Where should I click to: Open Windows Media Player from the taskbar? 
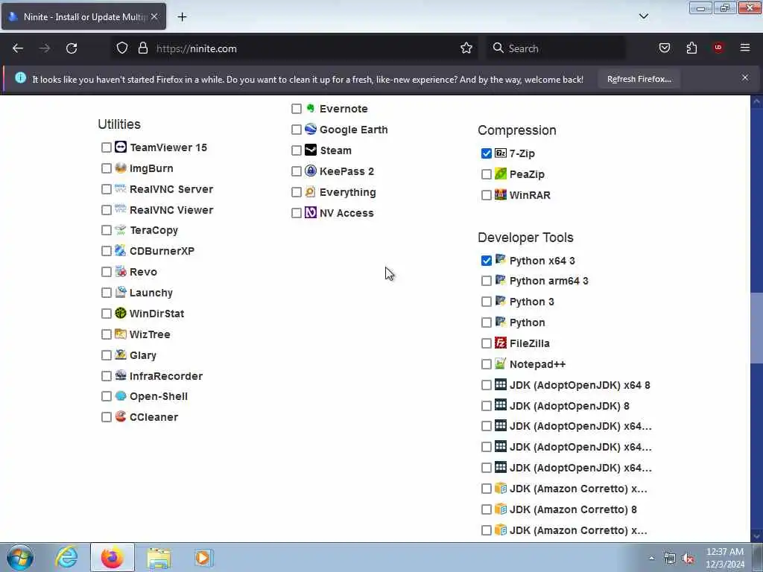click(203, 557)
